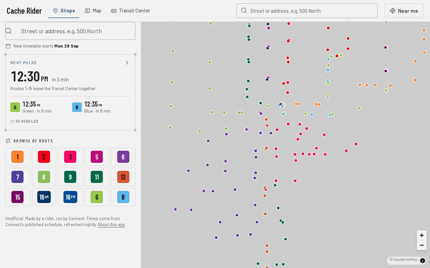Image resolution: width=430 pixels, height=268 pixels.
Task: Click the search magnifier in sidebar field
Action: click(9, 31)
